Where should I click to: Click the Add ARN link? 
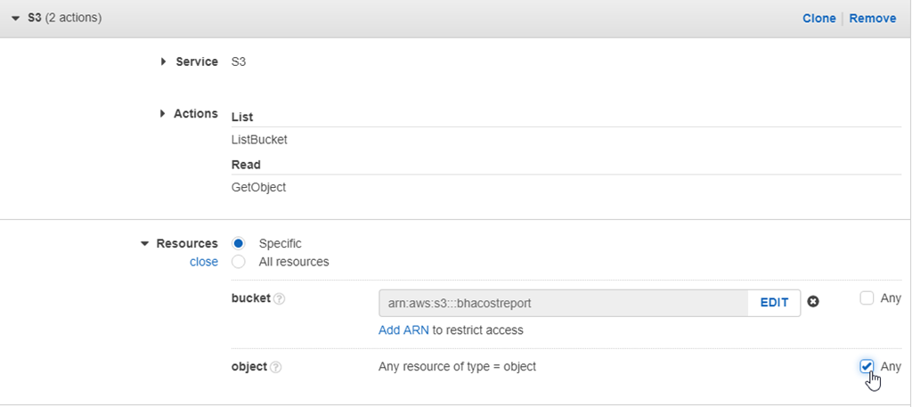tap(403, 330)
